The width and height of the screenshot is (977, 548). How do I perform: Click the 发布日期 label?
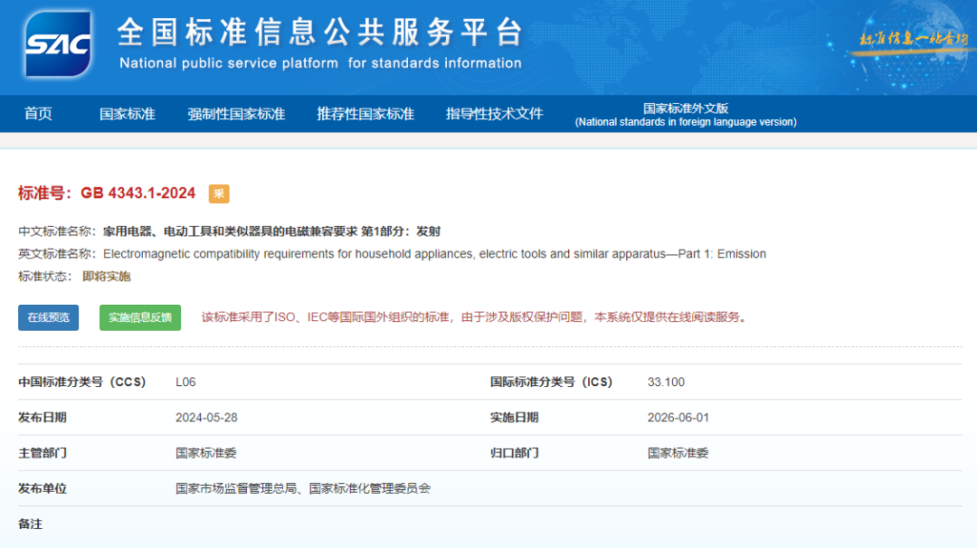[x=43, y=418]
